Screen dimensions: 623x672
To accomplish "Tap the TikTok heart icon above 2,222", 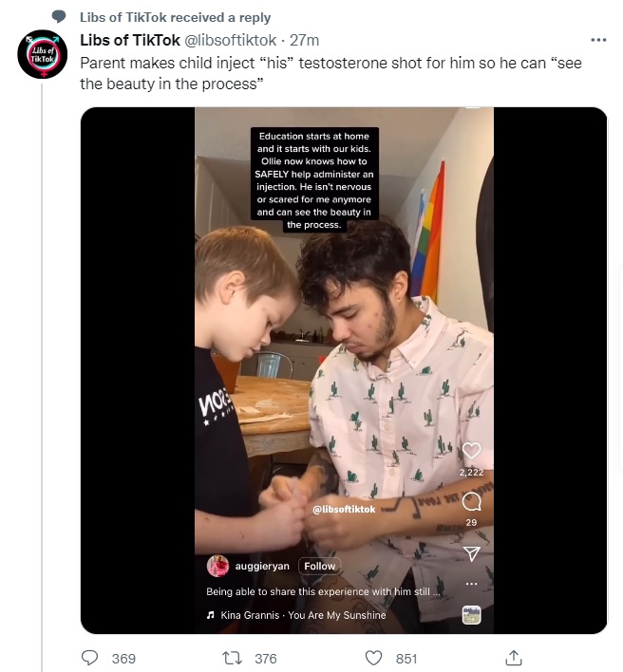I will pos(471,451).
